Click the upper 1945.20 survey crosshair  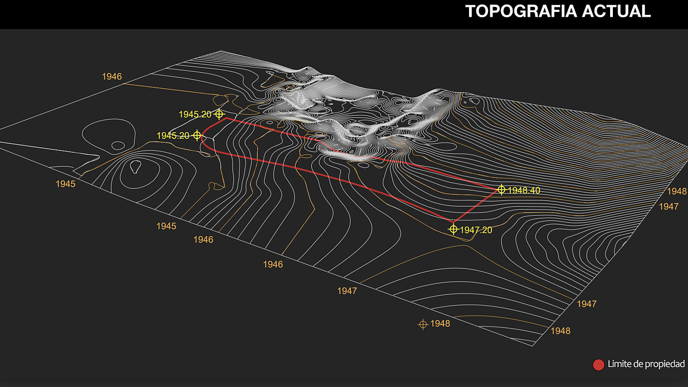pyautogui.click(x=219, y=114)
